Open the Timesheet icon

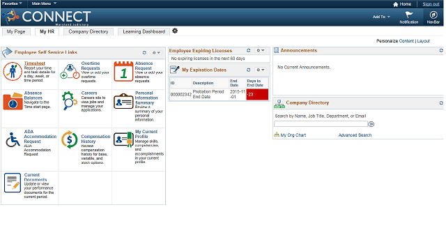[x=13, y=71]
